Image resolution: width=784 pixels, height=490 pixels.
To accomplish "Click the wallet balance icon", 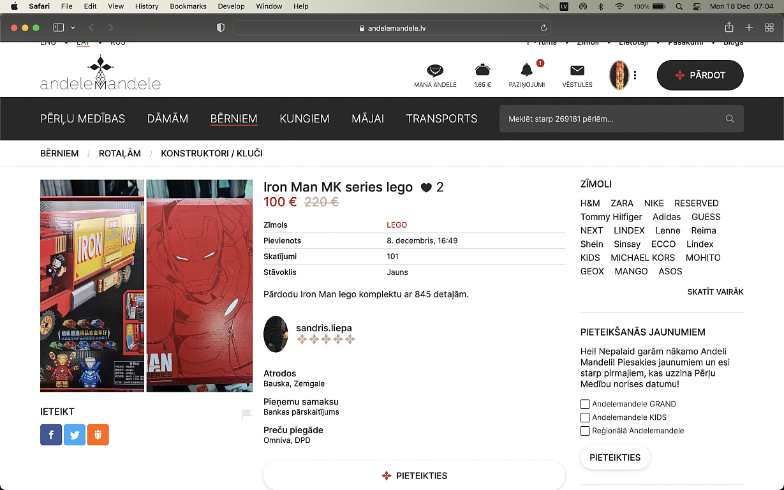I will coord(482,70).
